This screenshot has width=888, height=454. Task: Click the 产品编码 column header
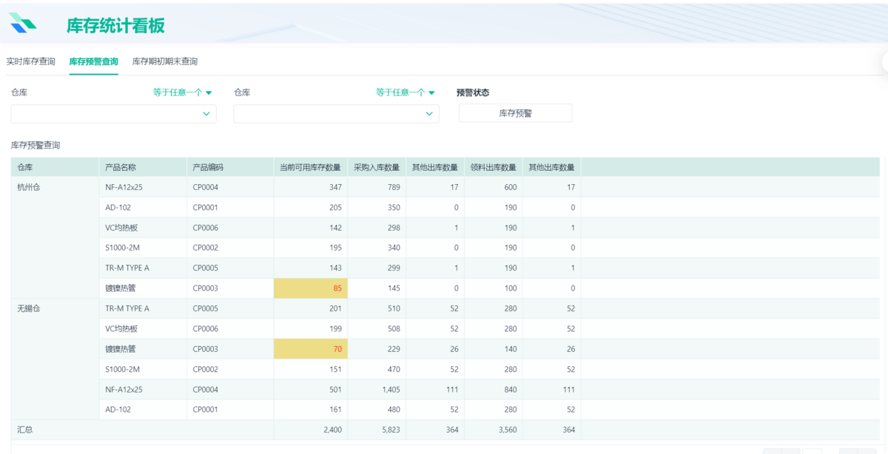(208, 167)
